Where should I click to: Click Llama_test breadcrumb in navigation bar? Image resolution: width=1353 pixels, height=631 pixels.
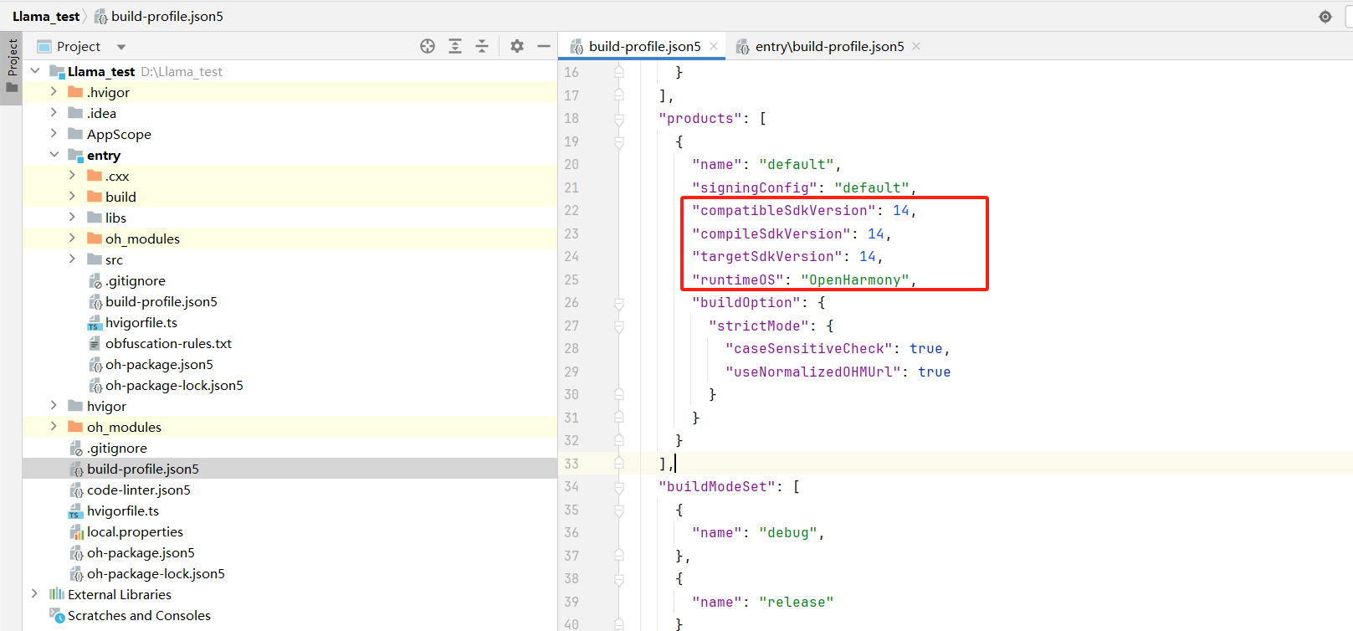click(46, 17)
